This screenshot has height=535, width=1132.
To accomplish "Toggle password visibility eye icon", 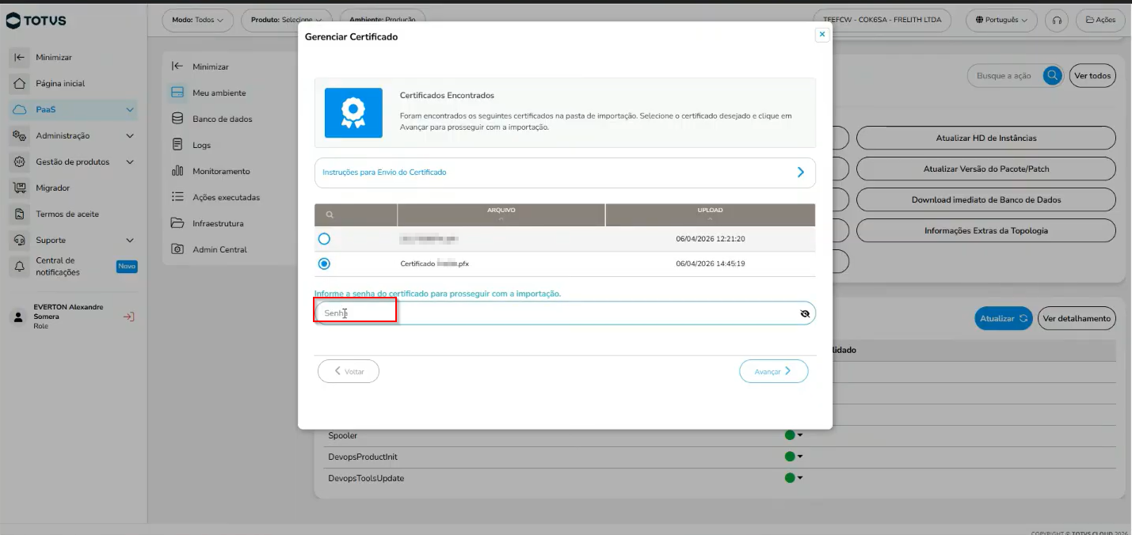I will [x=805, y=313].
